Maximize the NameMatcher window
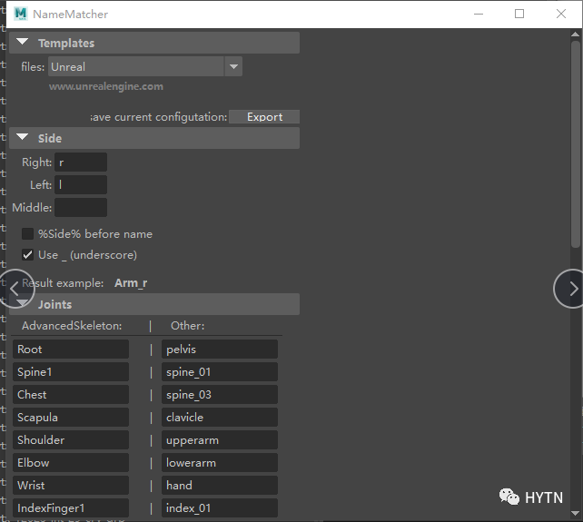583x522 pixels. tap(519, 14)
